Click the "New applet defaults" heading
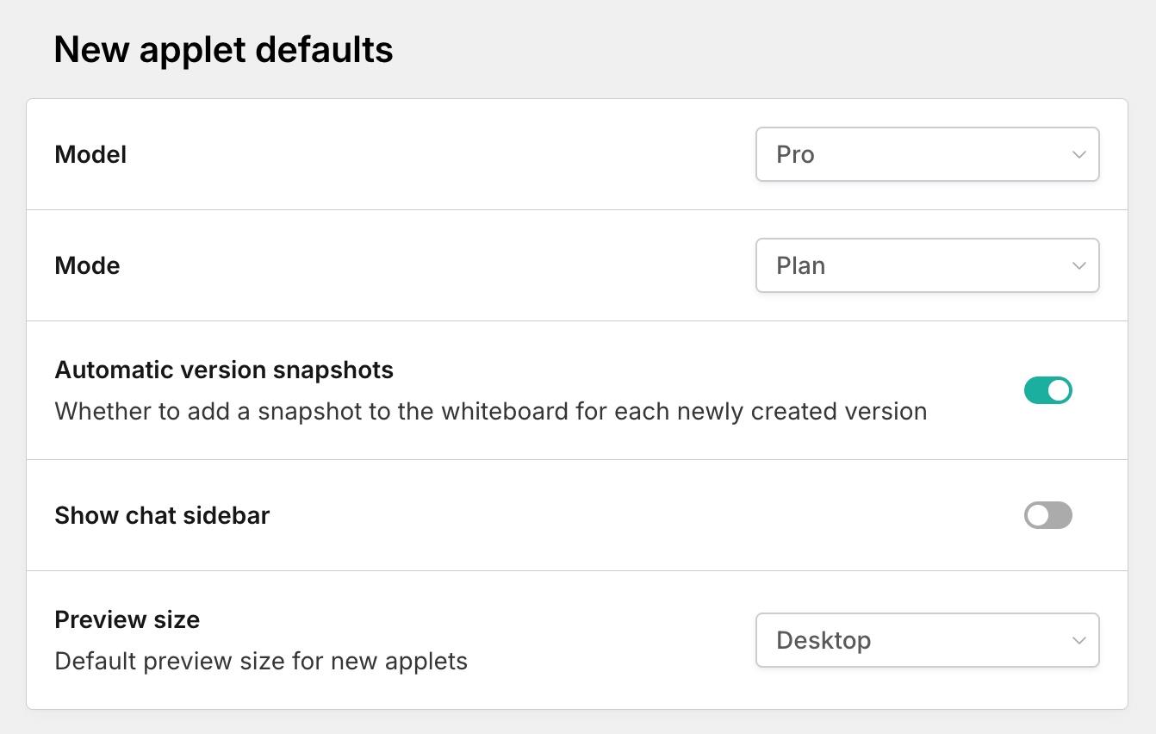Screen dimensions: 1156x734 [223, 50]
